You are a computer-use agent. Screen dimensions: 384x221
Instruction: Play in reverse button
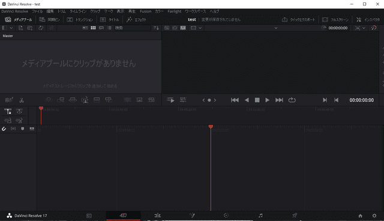click(247, 100)
